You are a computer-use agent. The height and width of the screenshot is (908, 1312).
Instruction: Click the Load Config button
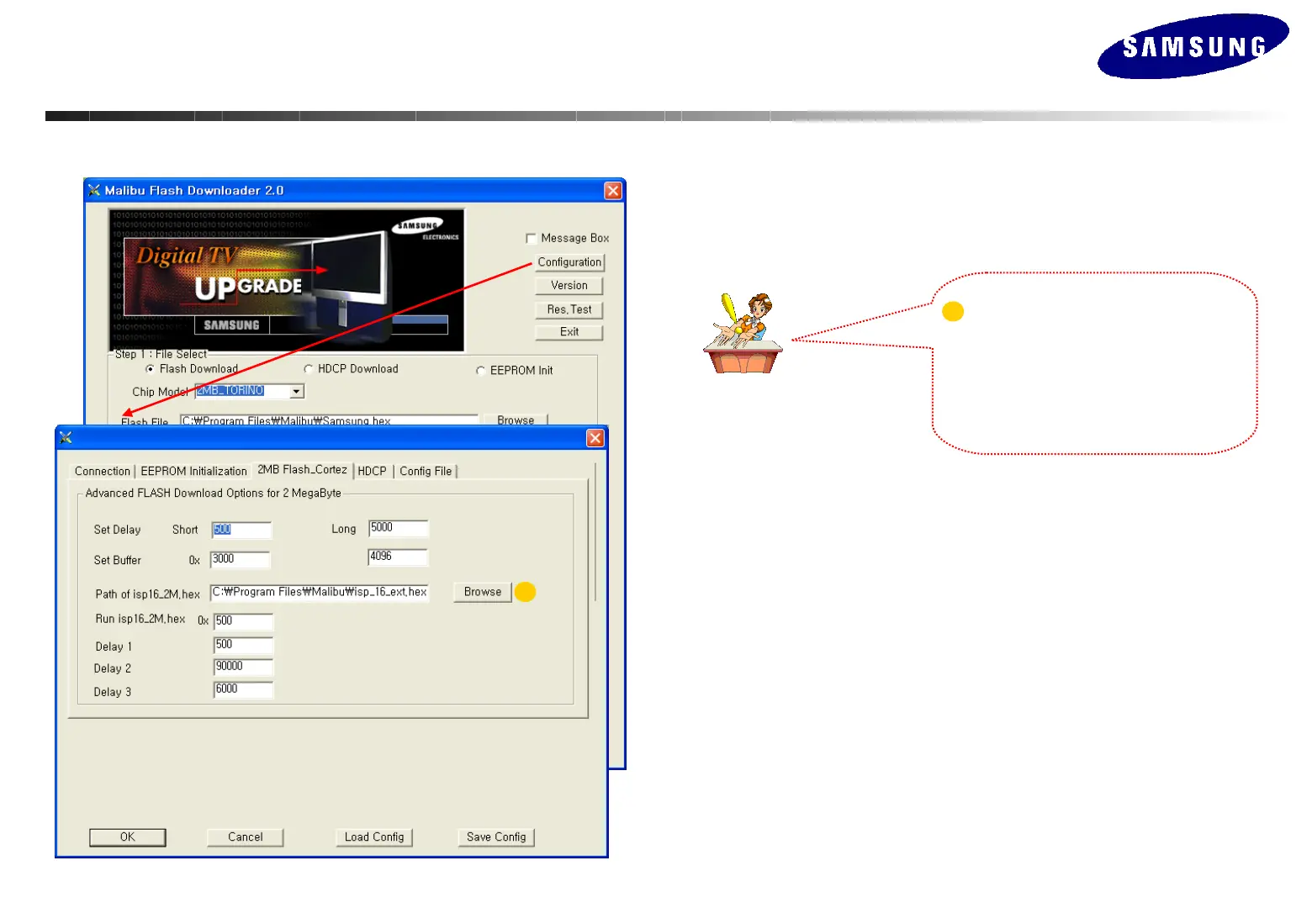374,837
